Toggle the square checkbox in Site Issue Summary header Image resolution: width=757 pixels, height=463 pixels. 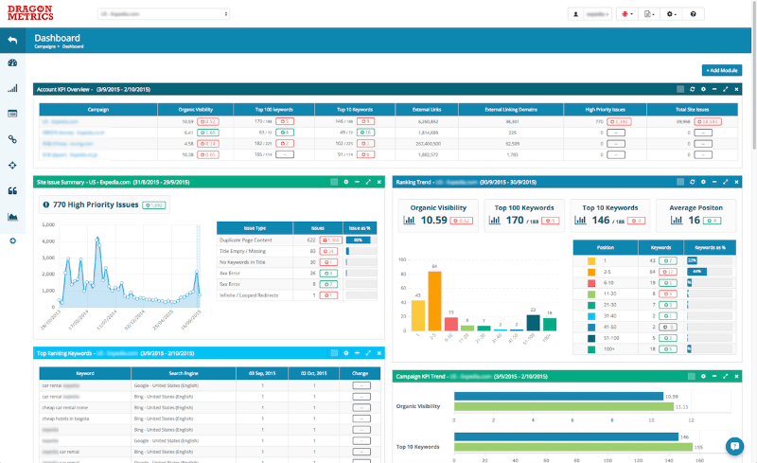click(333, 181)
